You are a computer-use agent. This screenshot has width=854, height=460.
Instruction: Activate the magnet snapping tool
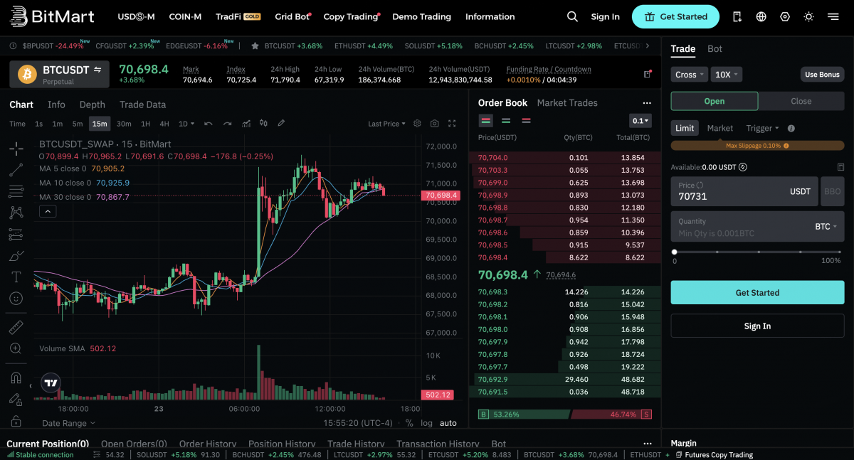(x=16, y=377)
